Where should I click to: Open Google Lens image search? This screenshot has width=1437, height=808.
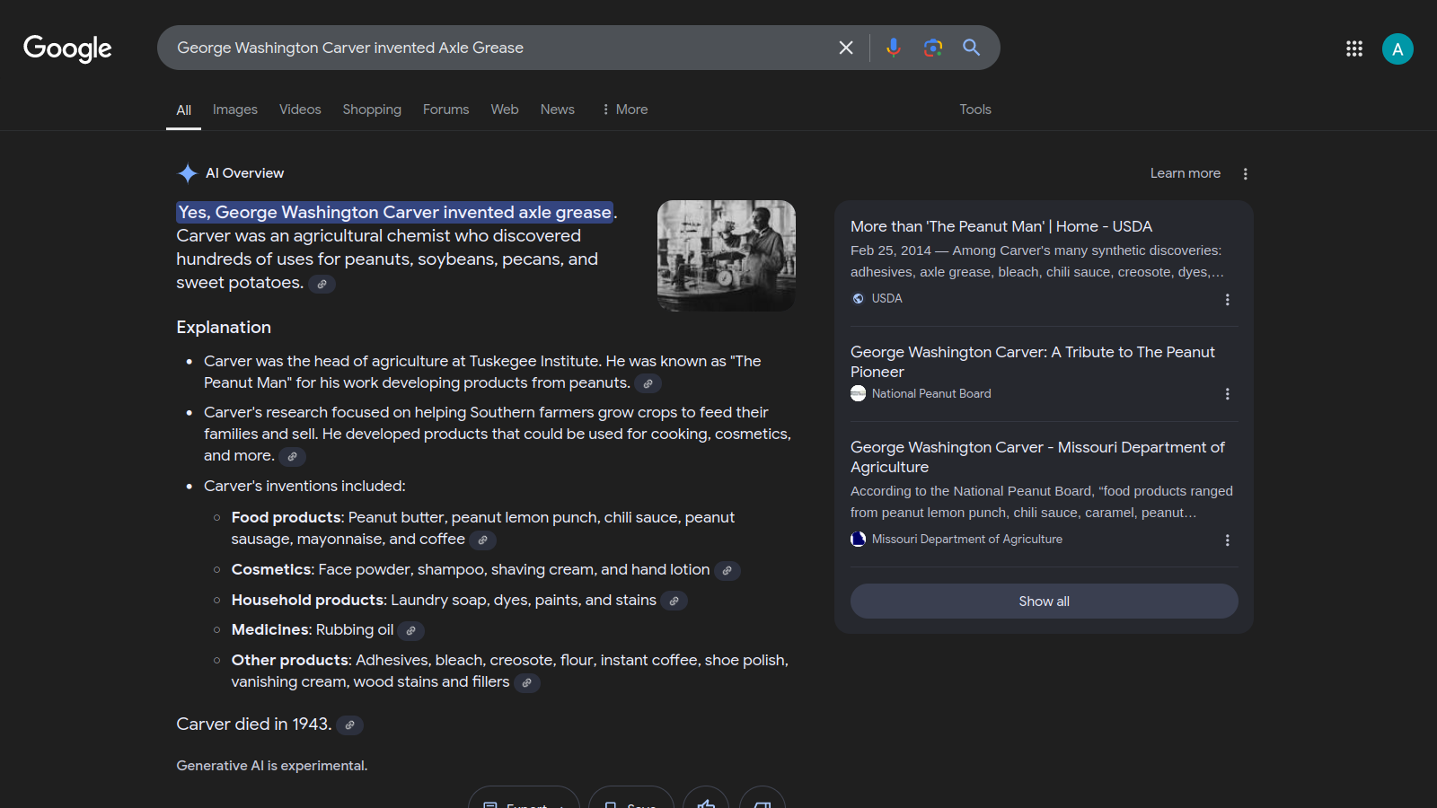(x=933, y=48)
